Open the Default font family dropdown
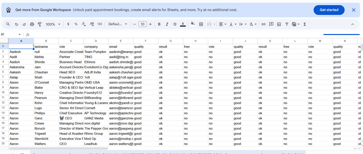This screenshot has width=363, height=154. 118,24
